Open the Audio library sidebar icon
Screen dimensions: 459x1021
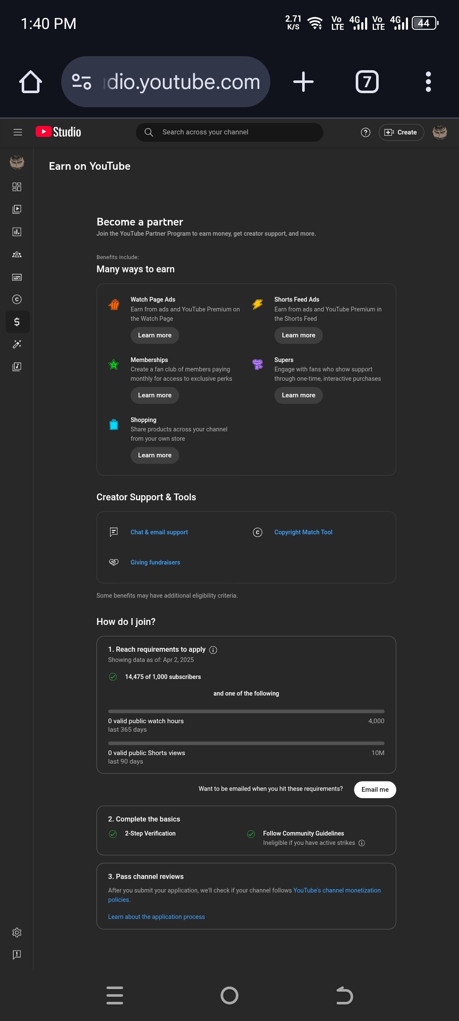(17, 367)
